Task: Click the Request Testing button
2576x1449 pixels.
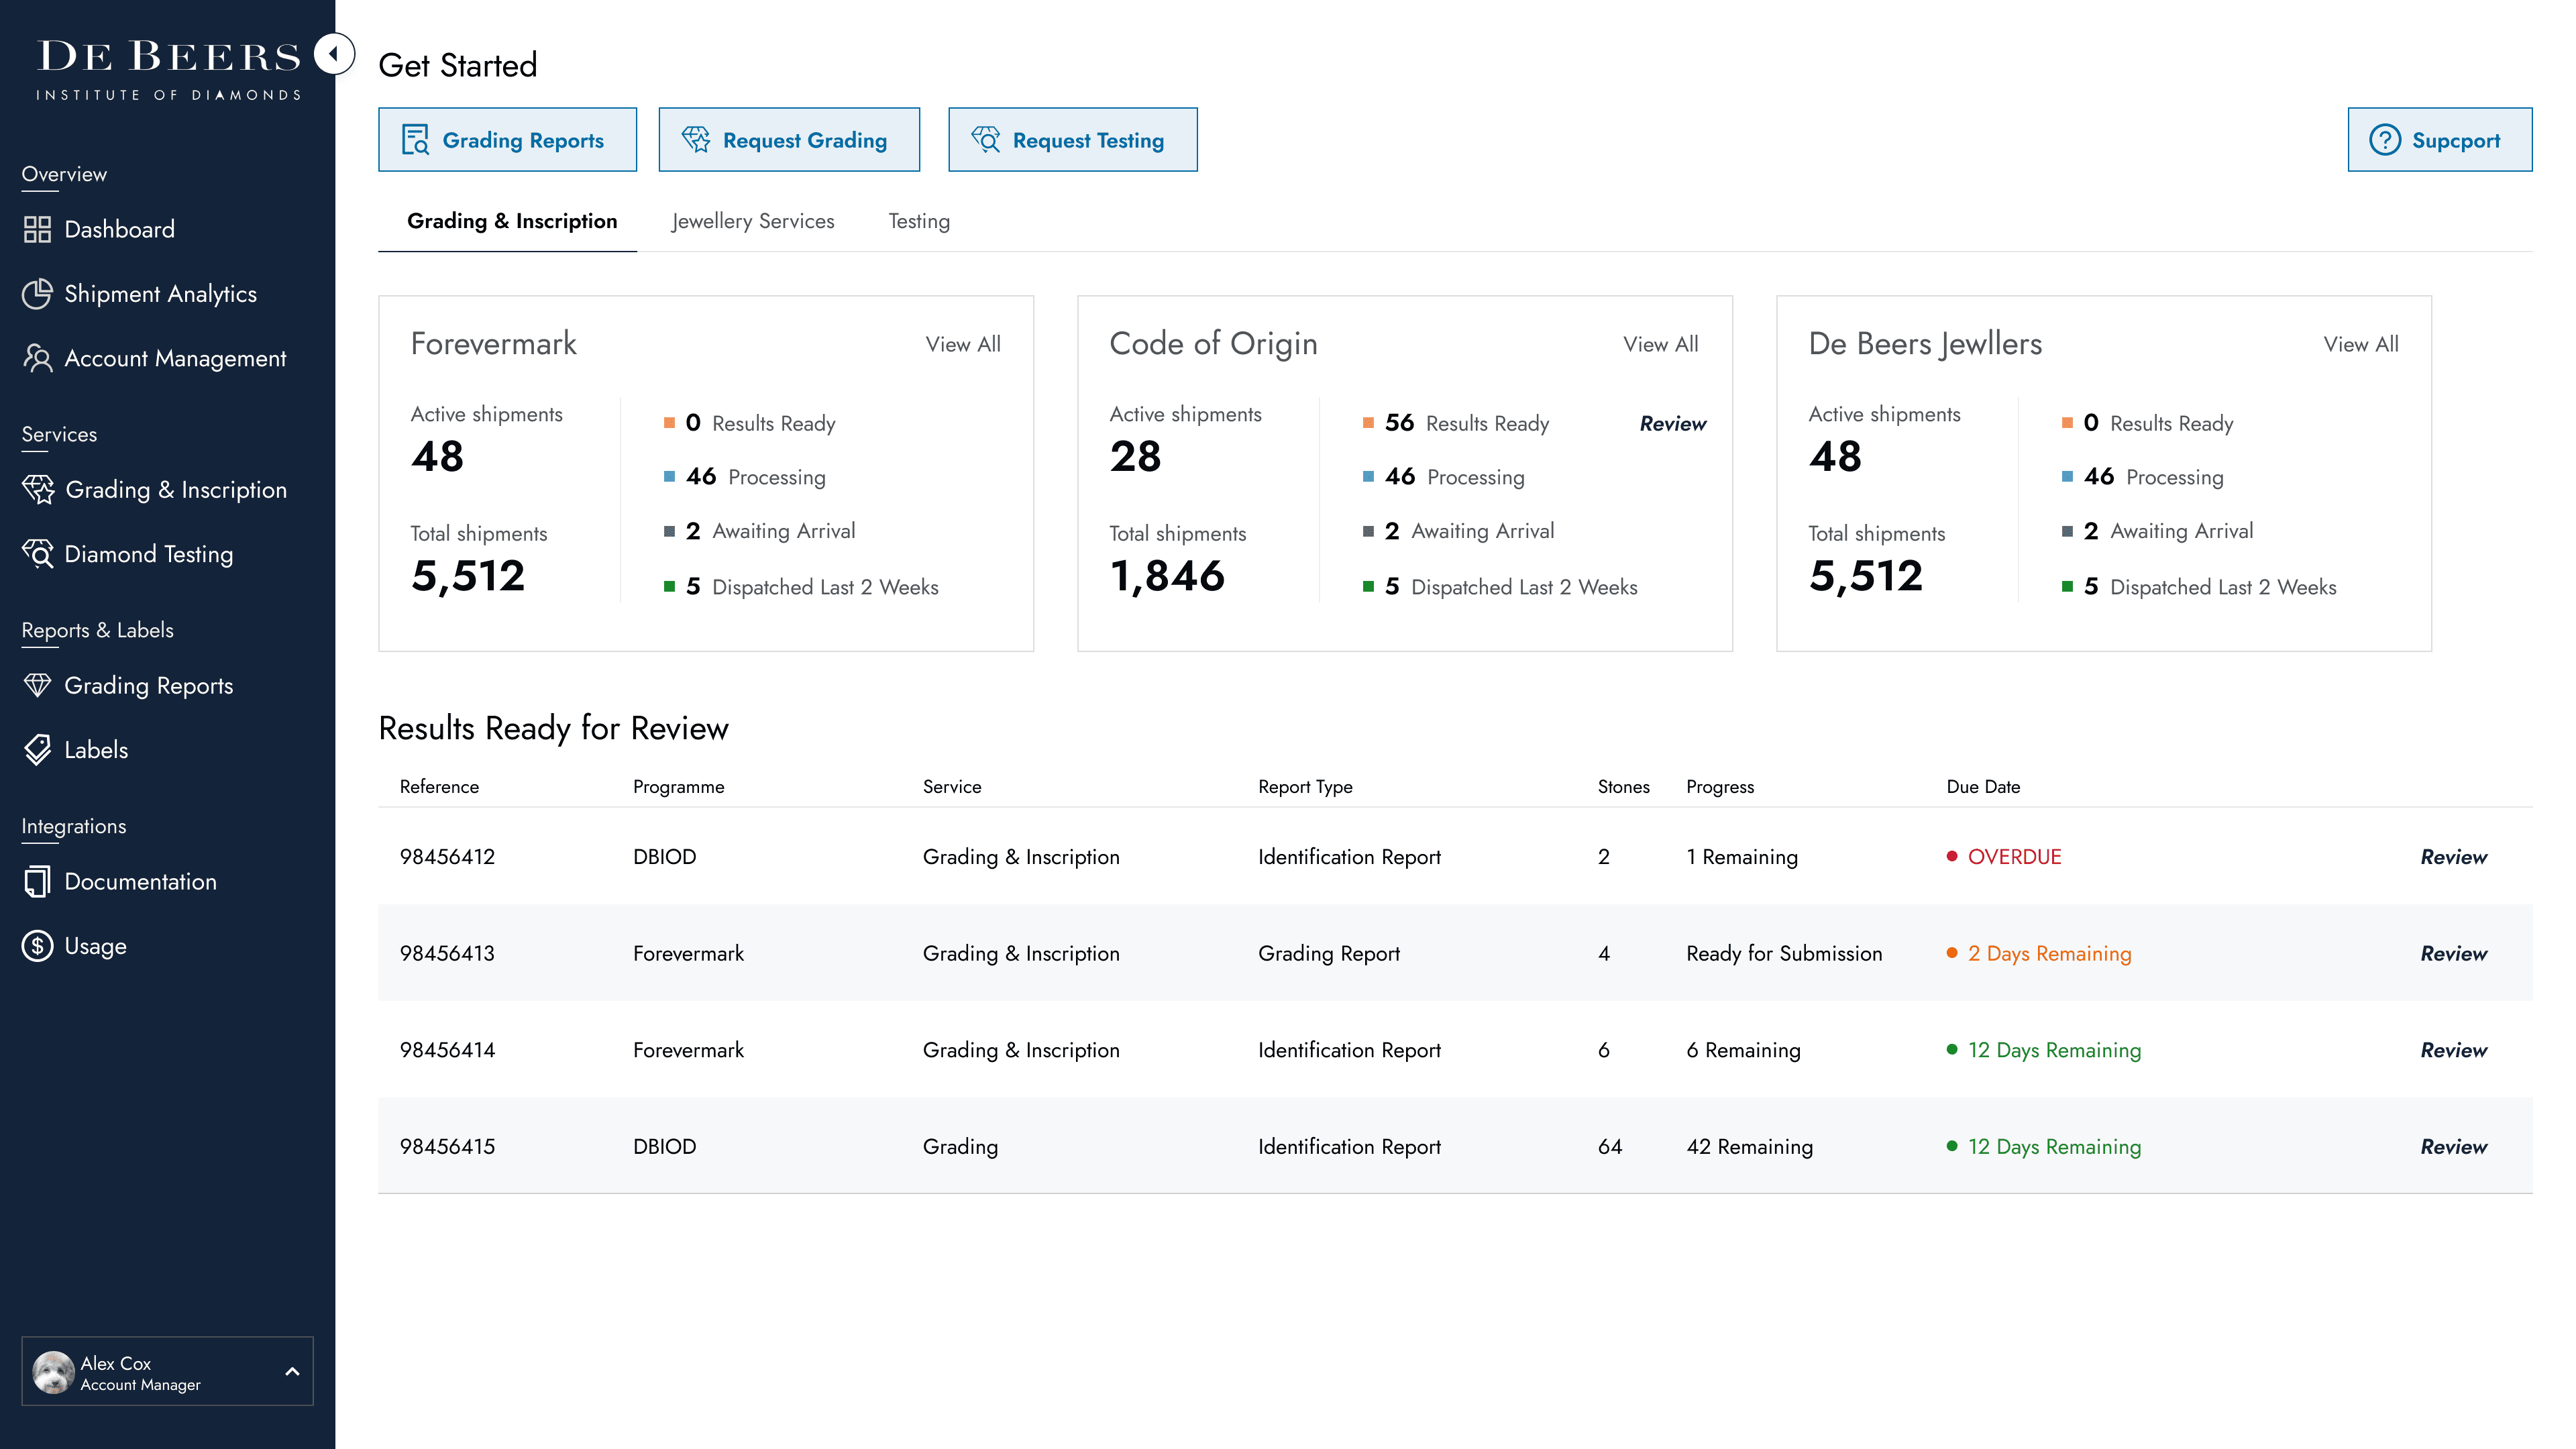Action: (x=1072, y=140)
